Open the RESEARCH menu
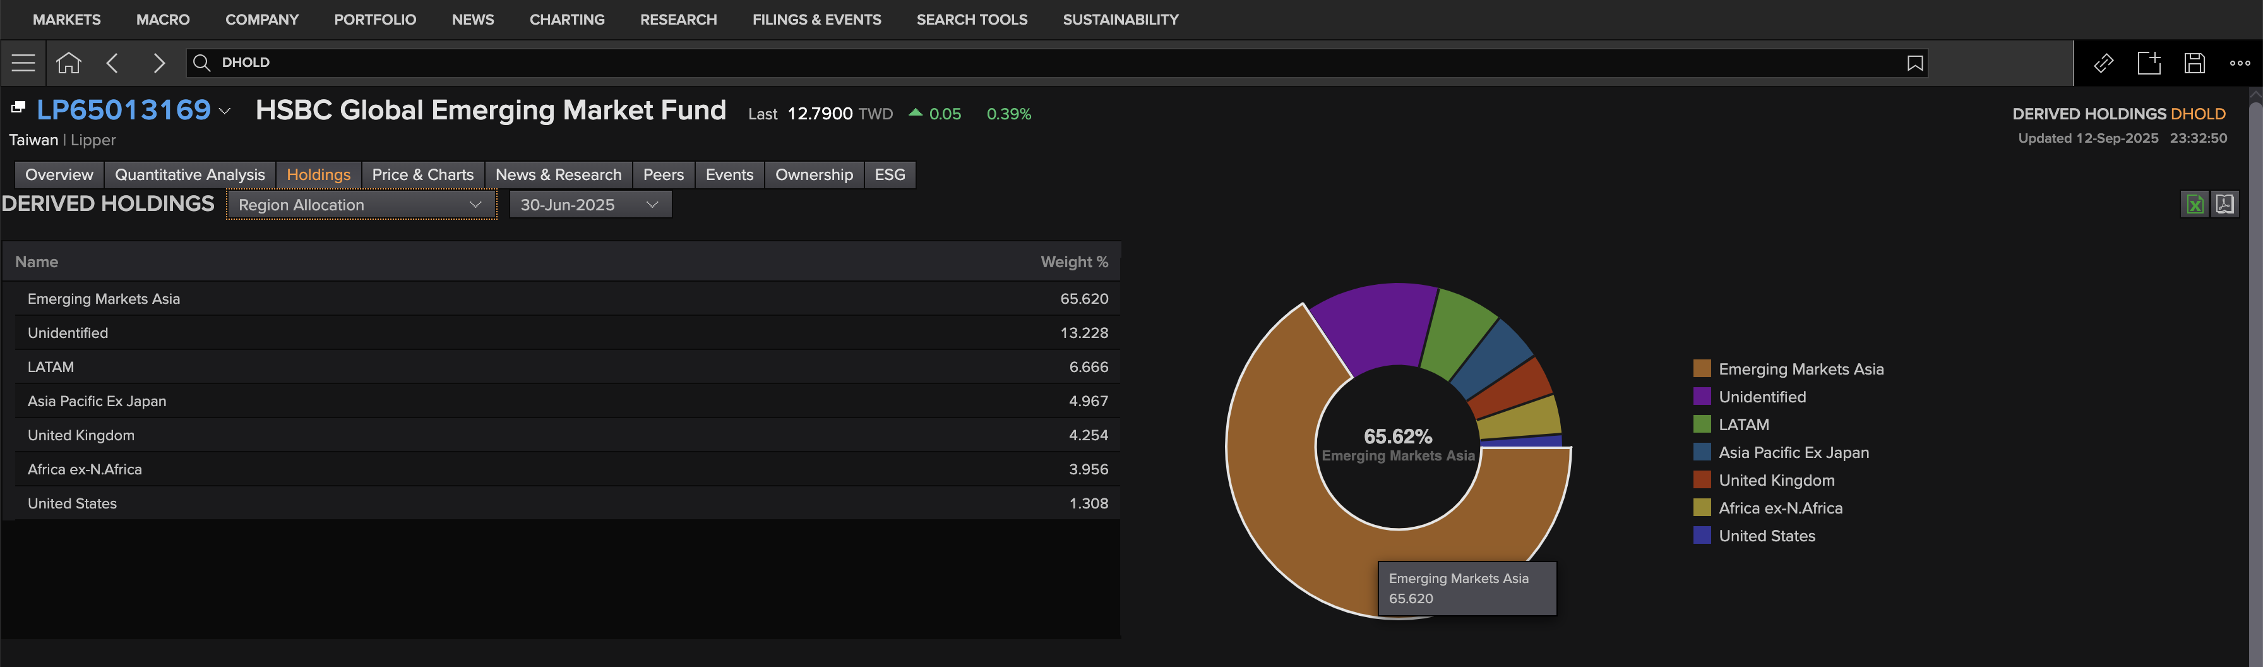 click(678, 20)
